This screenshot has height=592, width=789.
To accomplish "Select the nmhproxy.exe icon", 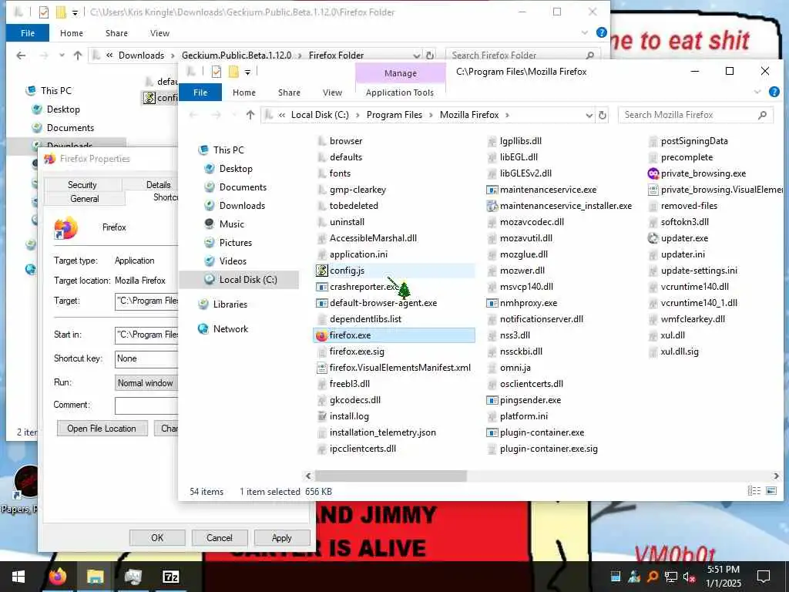I will (x=492, y=303).
